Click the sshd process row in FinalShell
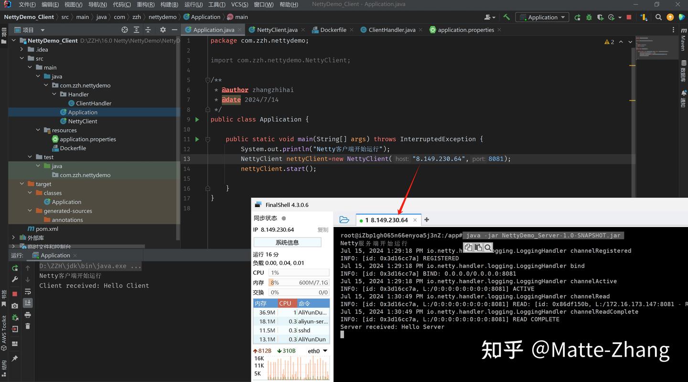This screenshot has width=688, height=382. [x=291, y=330]
